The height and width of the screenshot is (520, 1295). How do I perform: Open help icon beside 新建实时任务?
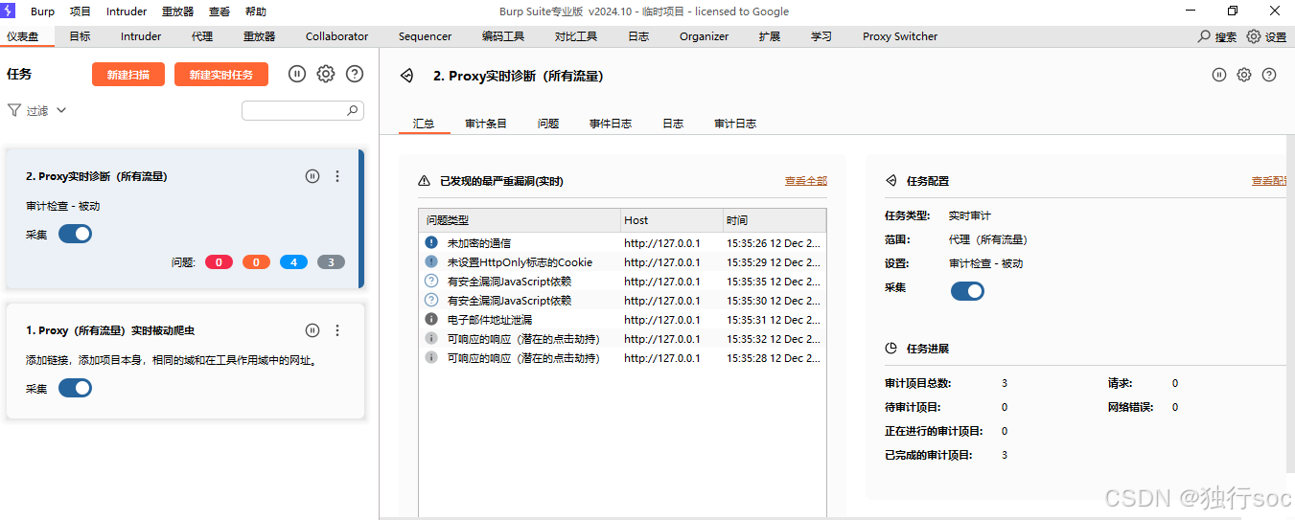(x=355, y=74)
